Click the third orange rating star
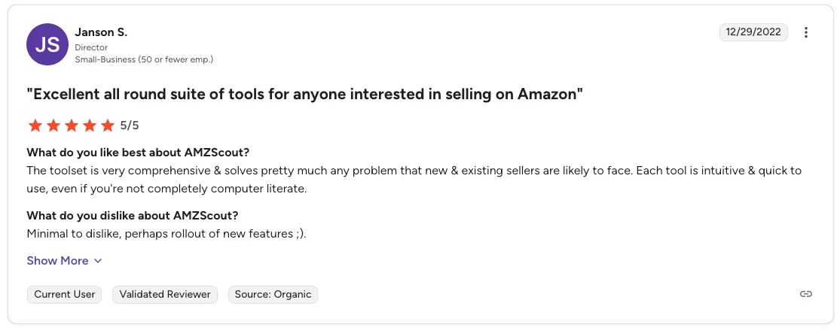The width and height of the screenshot is (840, 330). pos(72,126)
